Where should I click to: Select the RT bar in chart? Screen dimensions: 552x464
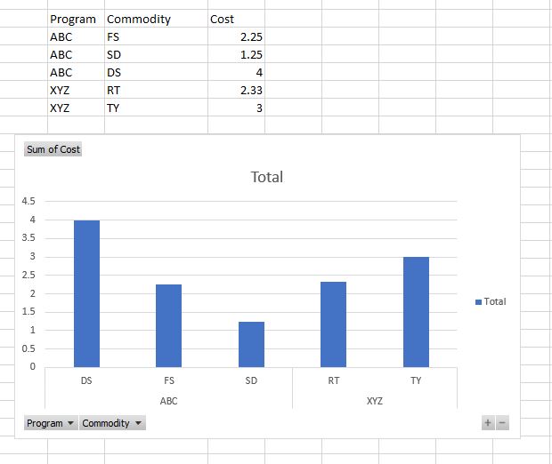333,324
